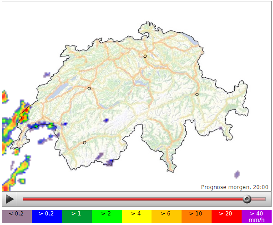Click the Bern city marker circle

(89, 88)
